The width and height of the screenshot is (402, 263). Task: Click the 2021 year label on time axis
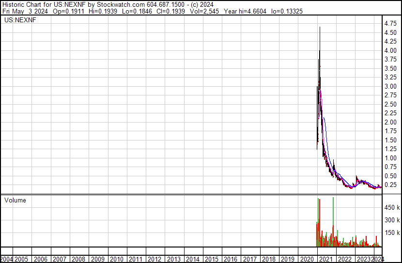click(326, 259)
